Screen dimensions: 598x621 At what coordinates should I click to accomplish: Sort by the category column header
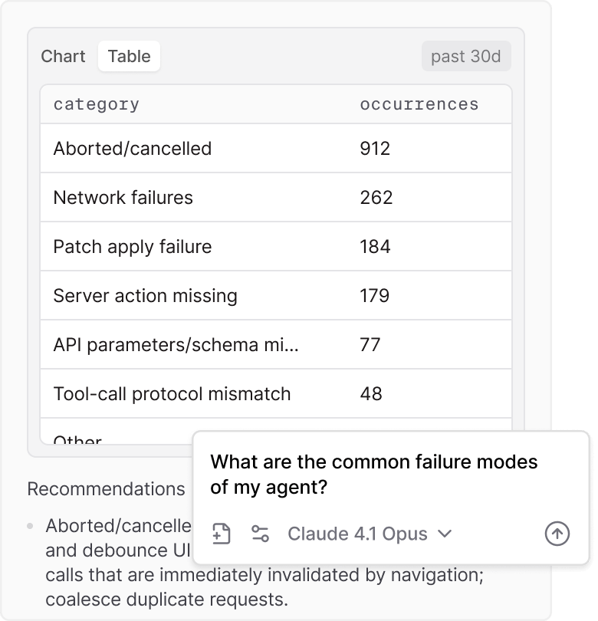tap(97, 104)
